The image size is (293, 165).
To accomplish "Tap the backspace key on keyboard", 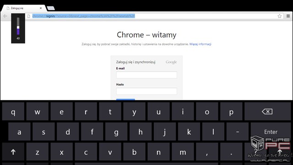I will (x=267, y=111).
